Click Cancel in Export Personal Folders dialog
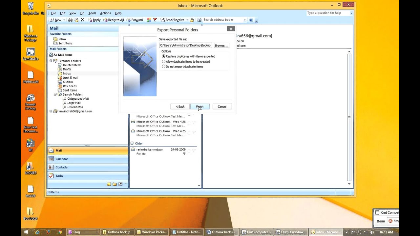This screenshot has width=420, height=236. coord(222,107)
